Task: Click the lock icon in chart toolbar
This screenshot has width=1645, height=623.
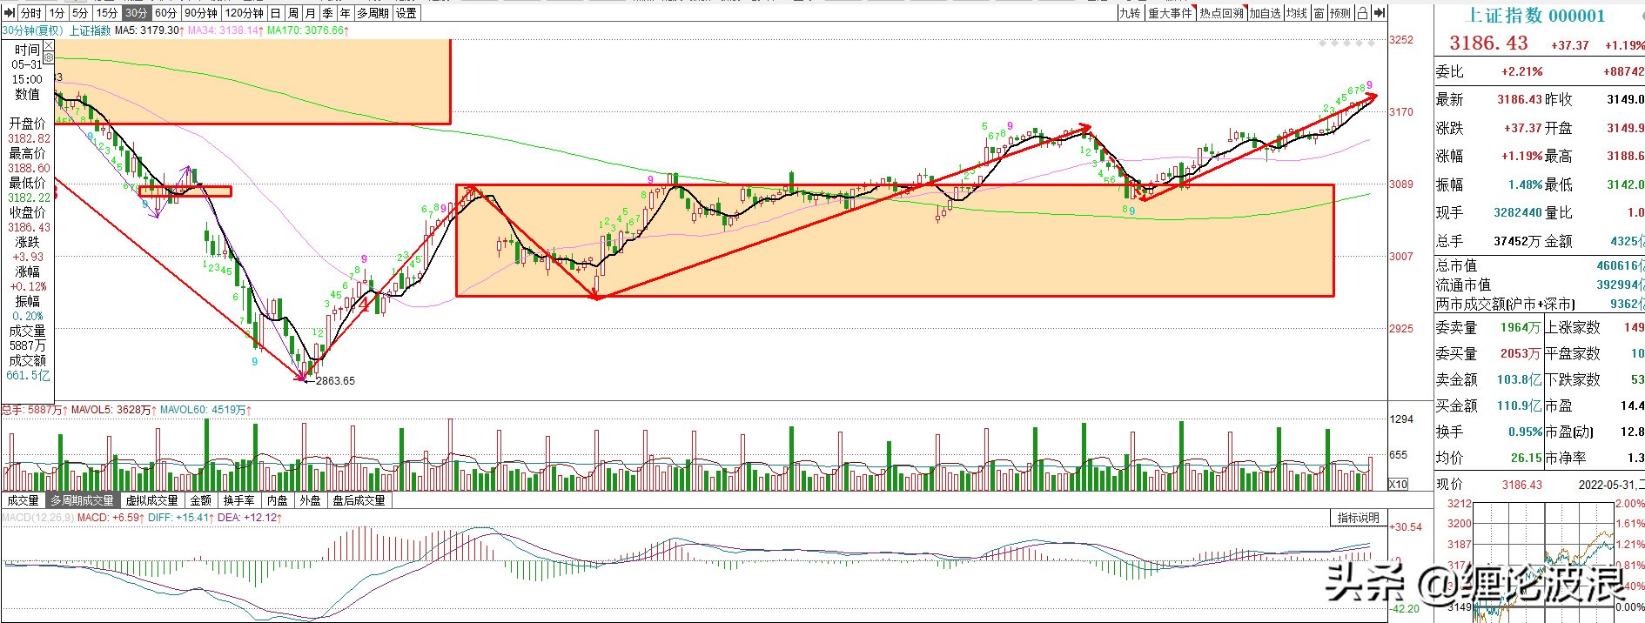Action: 1363,13
